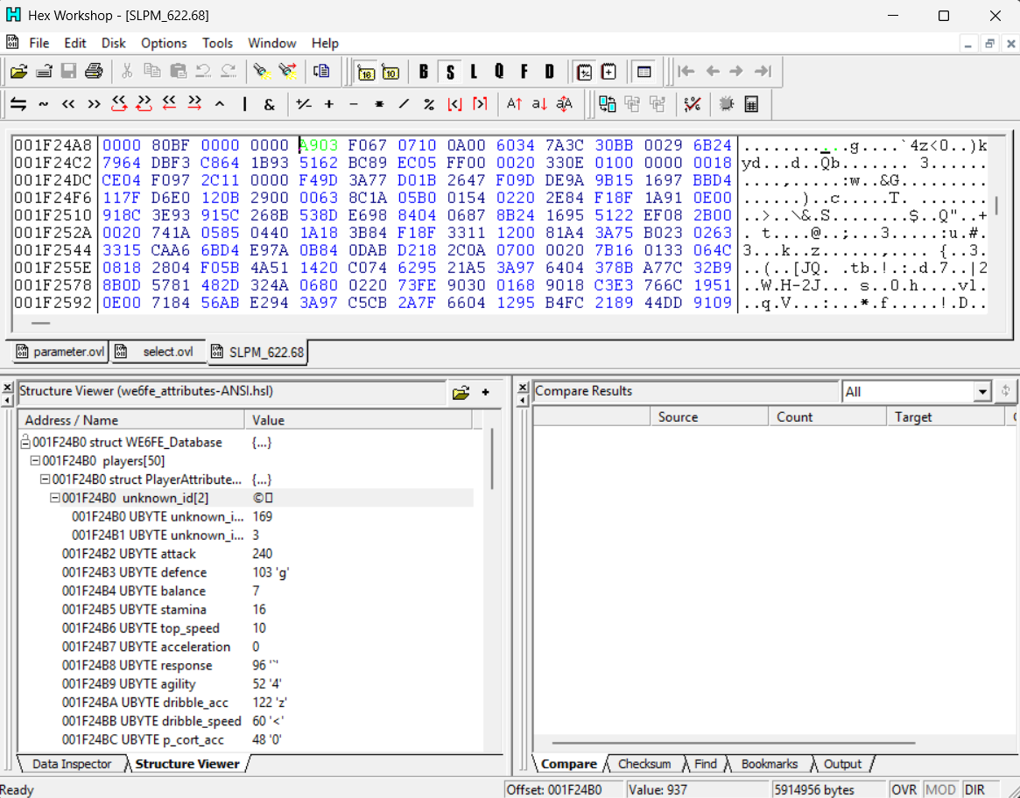Viewport: 1020px width, 798px height.
Task: Click the shift right operation icon
Action: point(94,104)
